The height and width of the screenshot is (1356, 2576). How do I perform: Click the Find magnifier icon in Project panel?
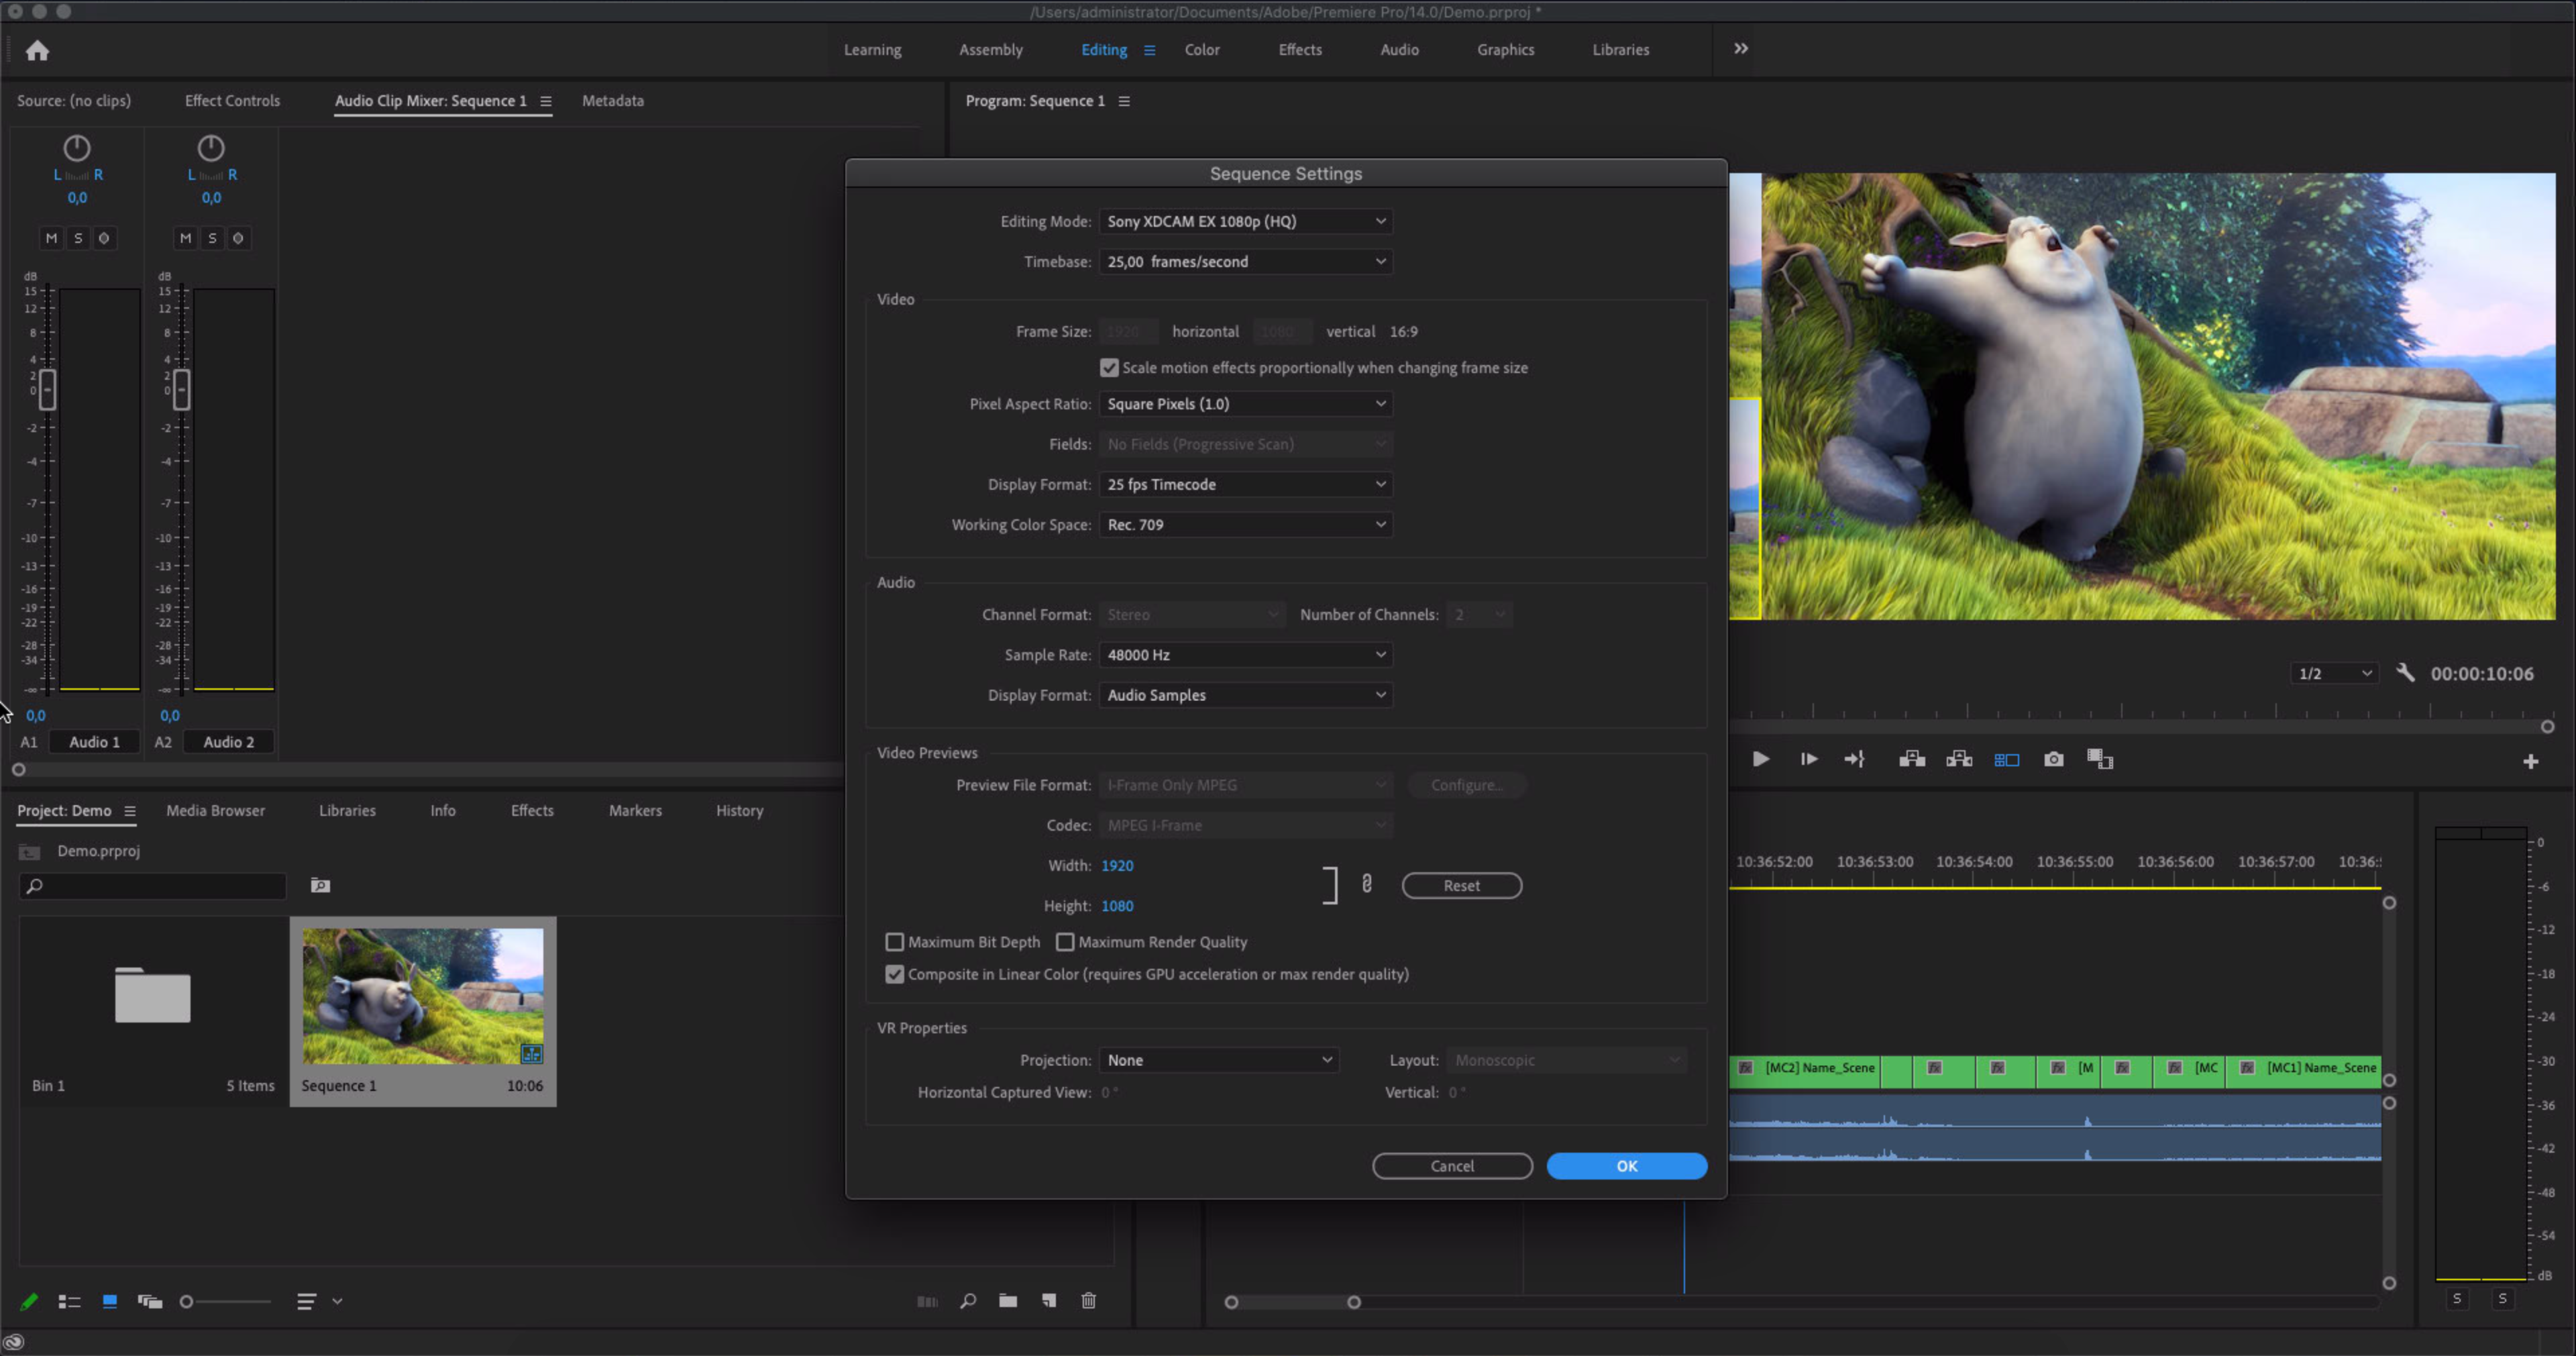coord(967,1301)
